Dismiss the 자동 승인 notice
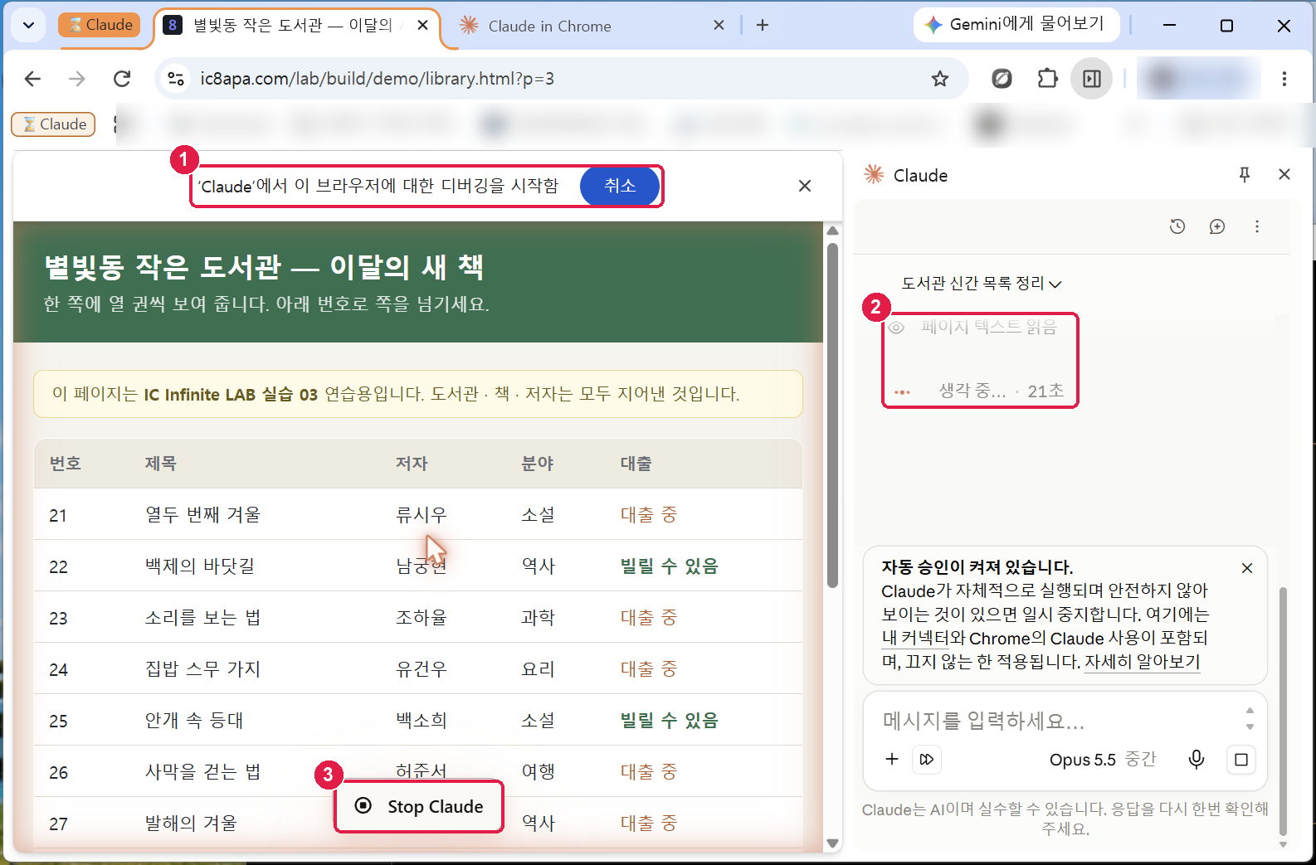1316x865 pixels. (x=1247, y=568)
